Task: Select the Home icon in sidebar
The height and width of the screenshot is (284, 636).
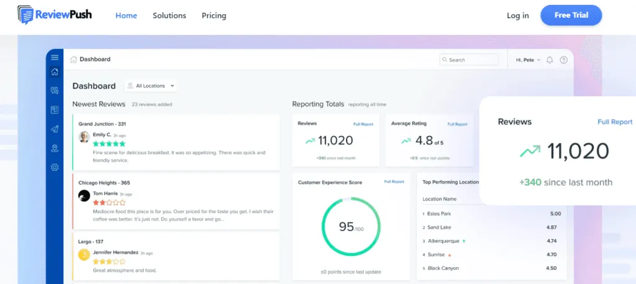Action: coord(55,72)
